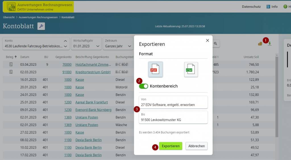
Task: Close the Exportieren dialog with X
Action: click(x=207, y=40)
